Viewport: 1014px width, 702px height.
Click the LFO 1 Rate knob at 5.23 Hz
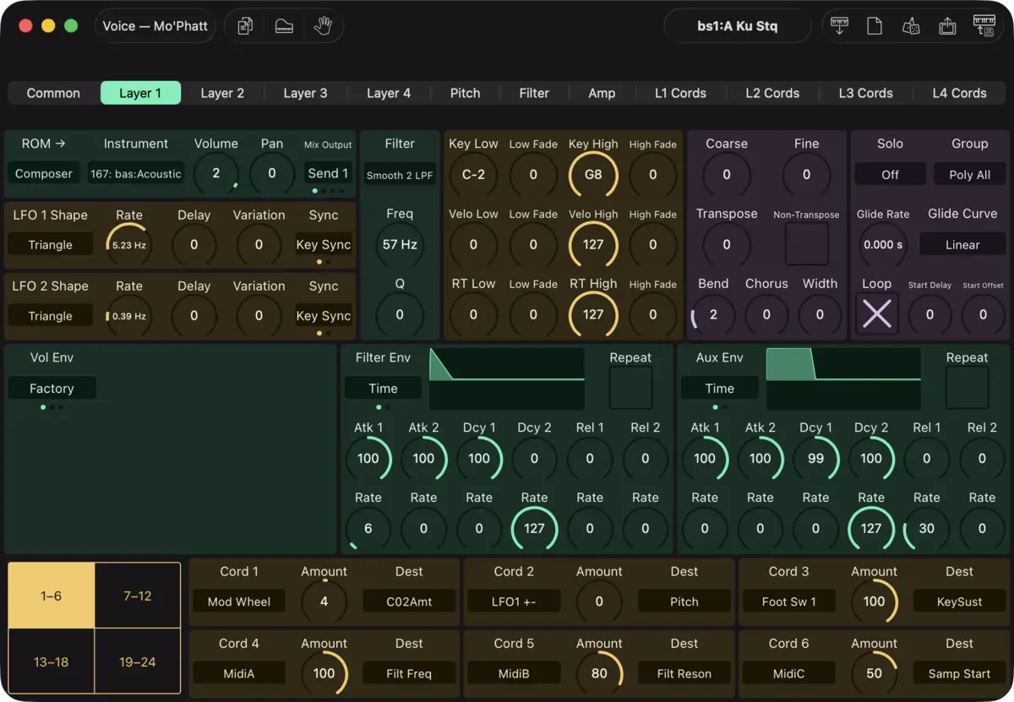[129, 245]
